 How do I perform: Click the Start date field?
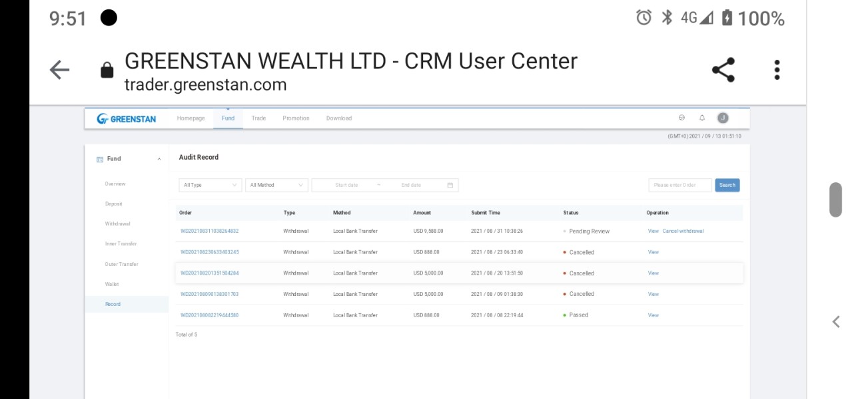click(x=346, y=185)
